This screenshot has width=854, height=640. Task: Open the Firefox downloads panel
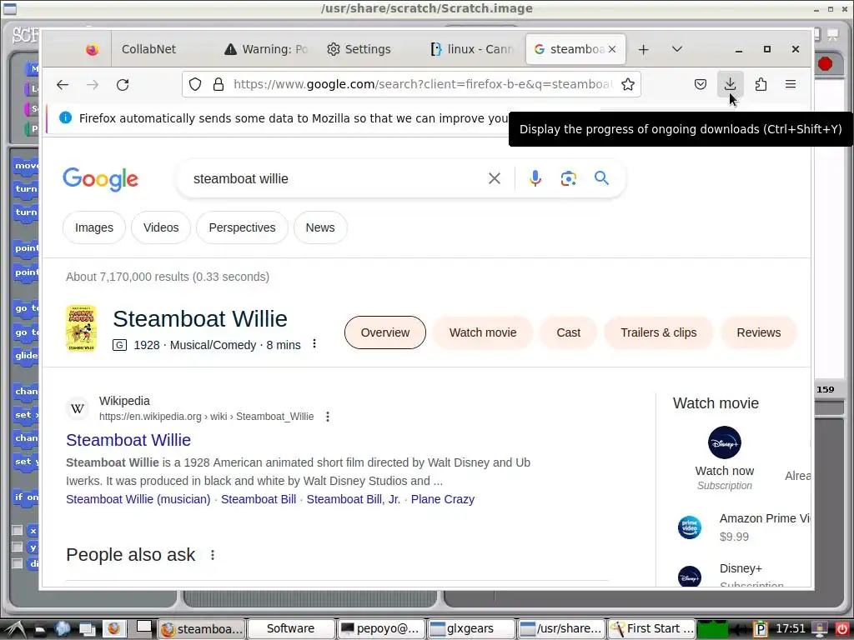[730, 84]
